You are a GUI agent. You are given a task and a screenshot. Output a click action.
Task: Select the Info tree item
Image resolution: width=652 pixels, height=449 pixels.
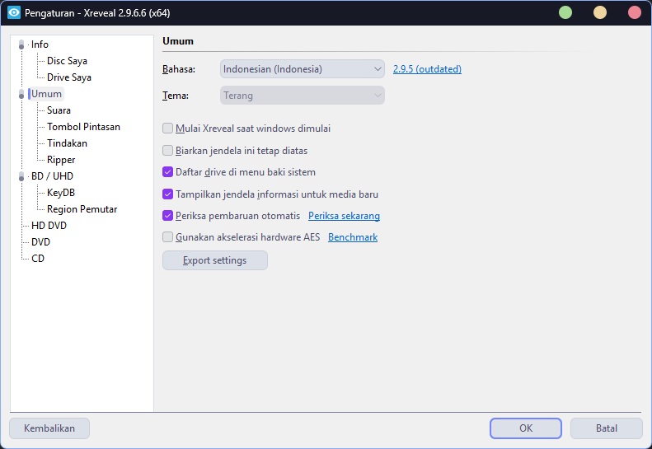click(40, 44)
